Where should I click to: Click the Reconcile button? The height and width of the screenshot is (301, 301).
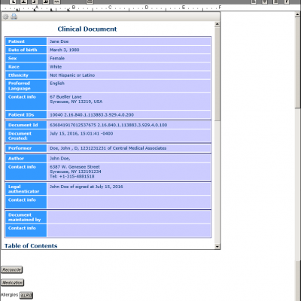pyautogui.click(x=11, y=269)
